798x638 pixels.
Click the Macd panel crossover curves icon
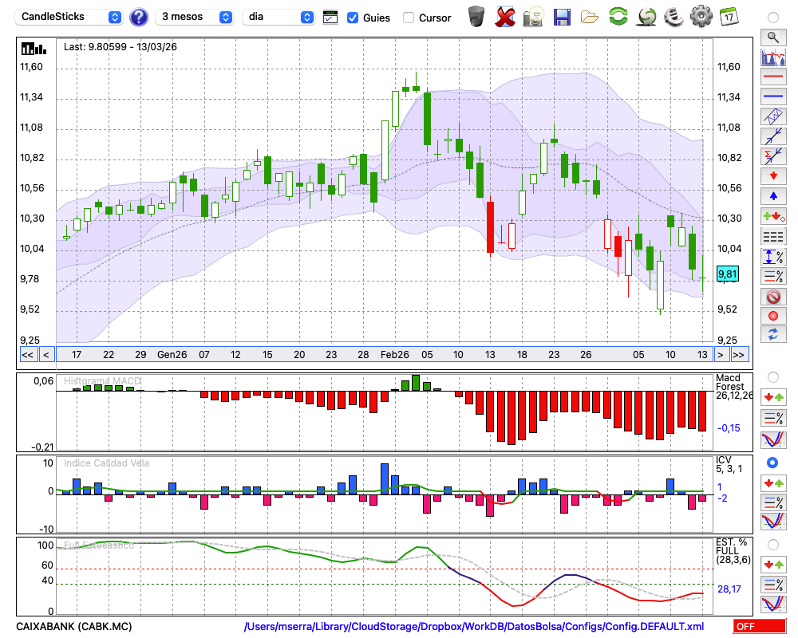click(x=773, y=439)
